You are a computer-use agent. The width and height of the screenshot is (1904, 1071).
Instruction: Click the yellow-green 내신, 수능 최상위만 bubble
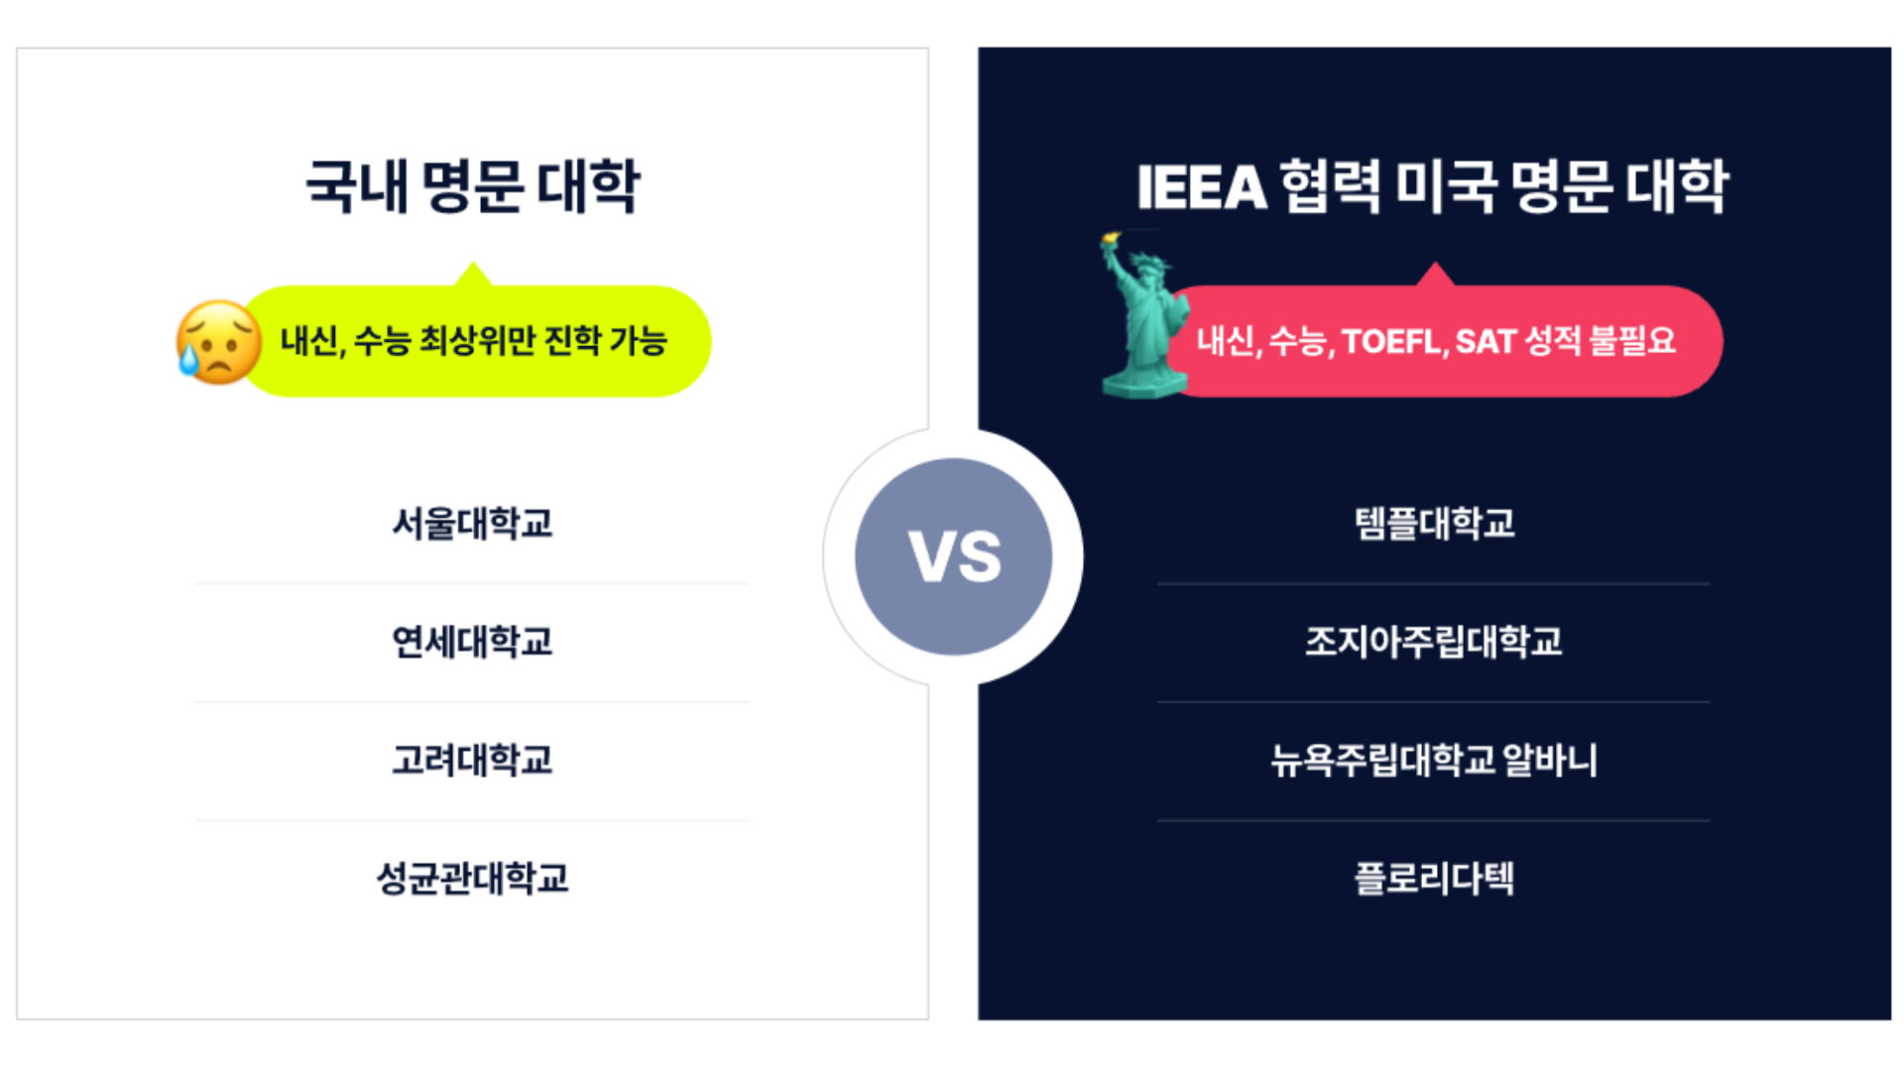point(474,341)
